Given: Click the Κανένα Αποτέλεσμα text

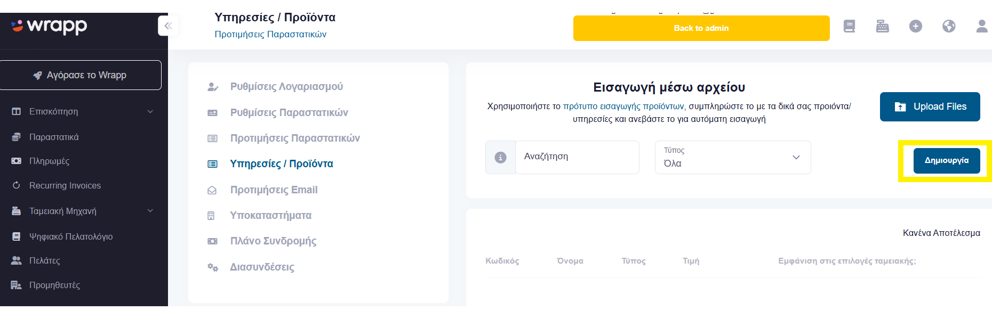Looking at the screenshot, I should 941,233.
